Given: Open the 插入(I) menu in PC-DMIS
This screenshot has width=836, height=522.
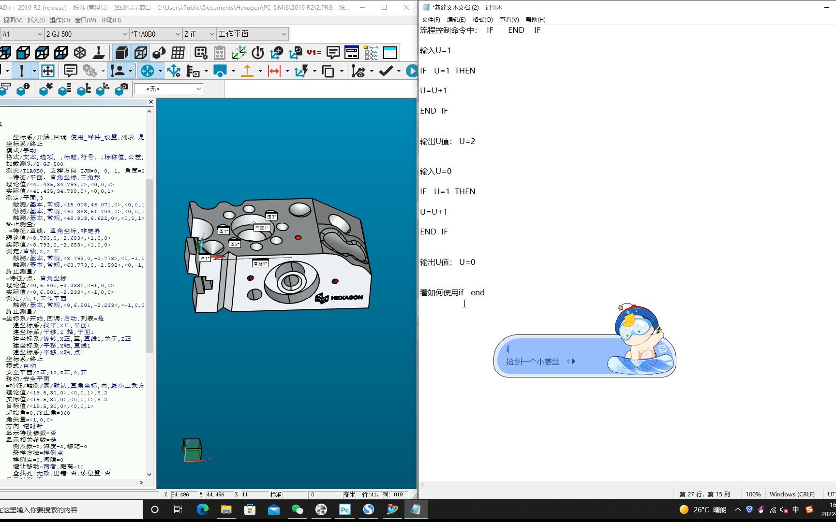Looking at the screenshot, I should tap(36, 20).
